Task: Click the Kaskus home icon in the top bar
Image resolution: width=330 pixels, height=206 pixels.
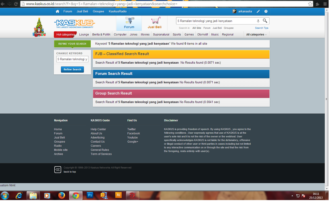Action: (57, 11)
